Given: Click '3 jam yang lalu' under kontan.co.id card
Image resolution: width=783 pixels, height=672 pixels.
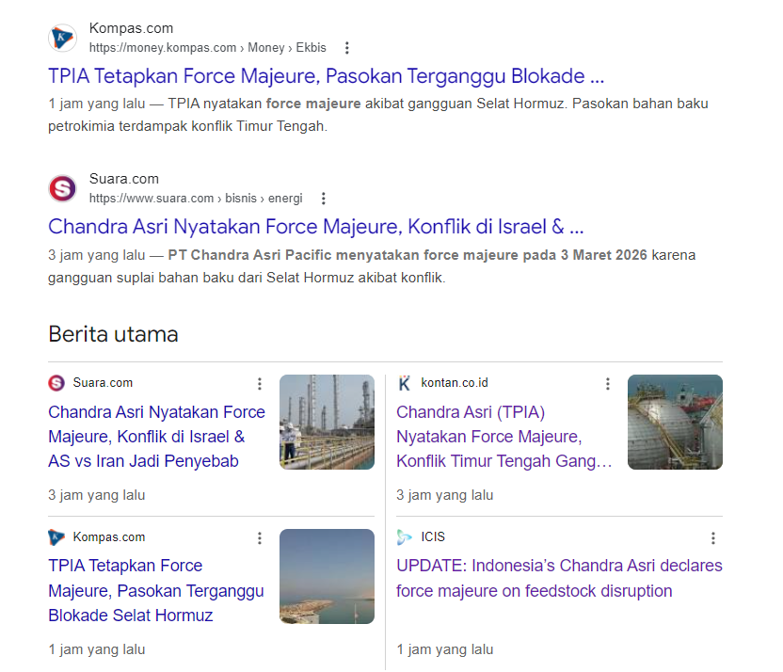Looking at the screenshot, I should coord(445,495).
